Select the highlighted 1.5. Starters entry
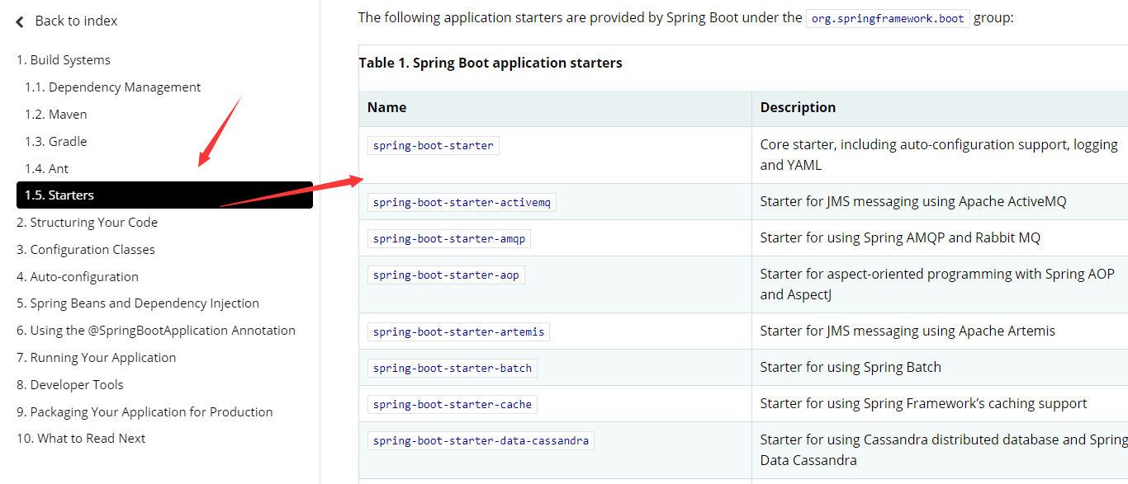1128x484 pixels. pyautogui.click(x=164, y=195)
